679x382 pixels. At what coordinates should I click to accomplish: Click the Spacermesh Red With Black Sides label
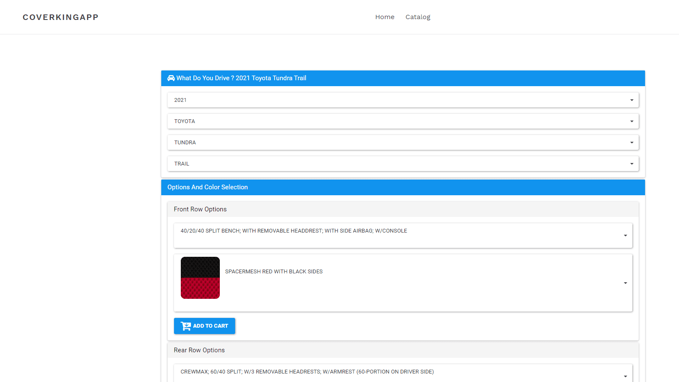click(274, 272)
